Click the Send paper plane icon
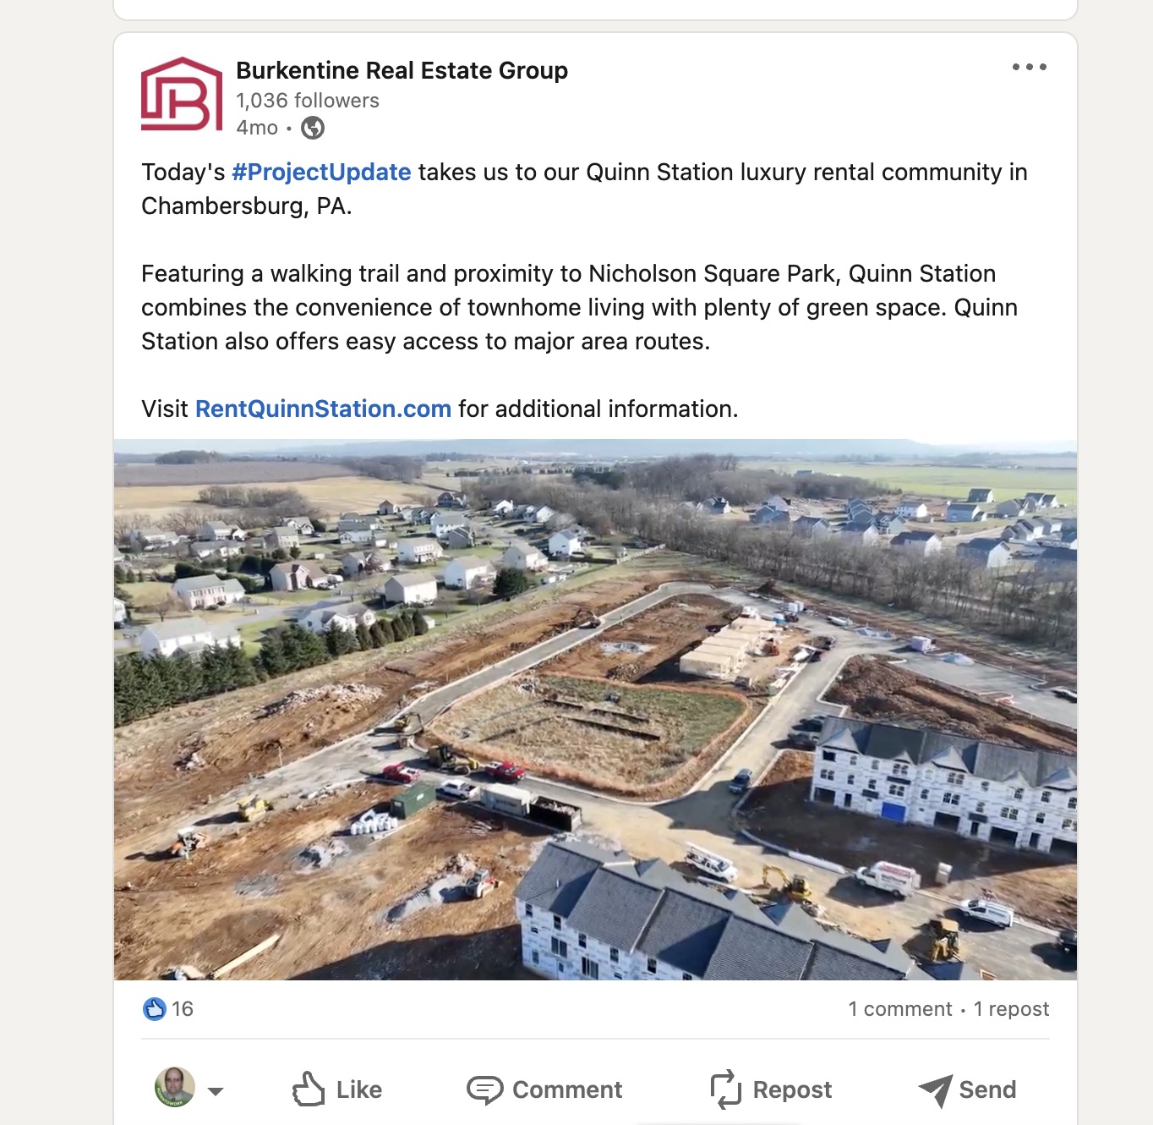Image resolution: width=1153 pixels, height=1125 pixels. pos(936,1090)
